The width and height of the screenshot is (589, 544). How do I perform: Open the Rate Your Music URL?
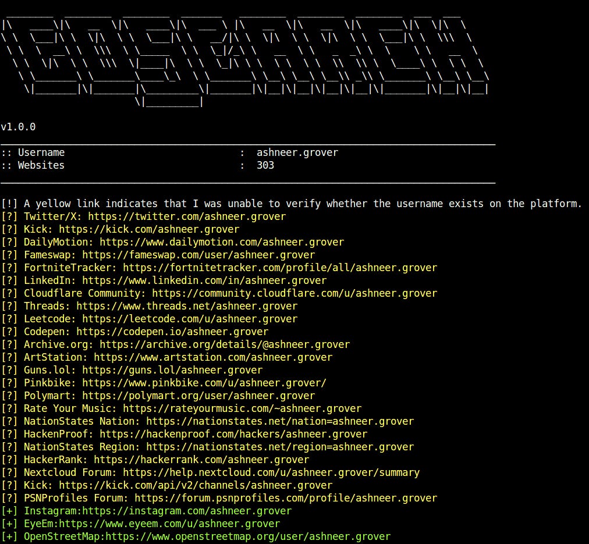coord(242,408)
